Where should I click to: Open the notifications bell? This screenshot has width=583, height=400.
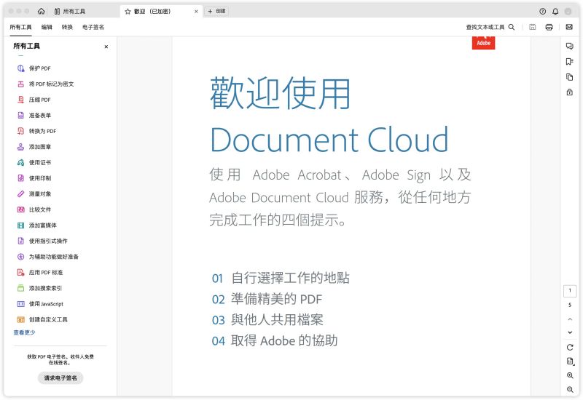(x=555, y=12)
